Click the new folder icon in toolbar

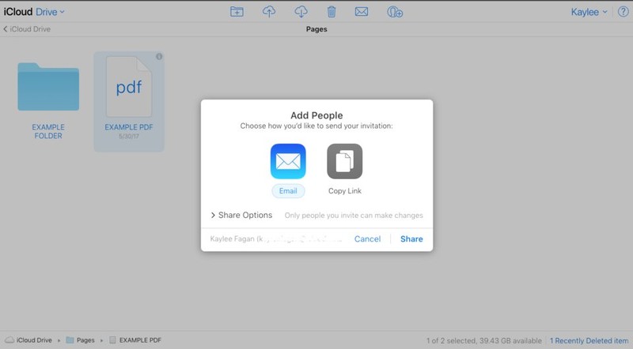[x=237, y=12]
